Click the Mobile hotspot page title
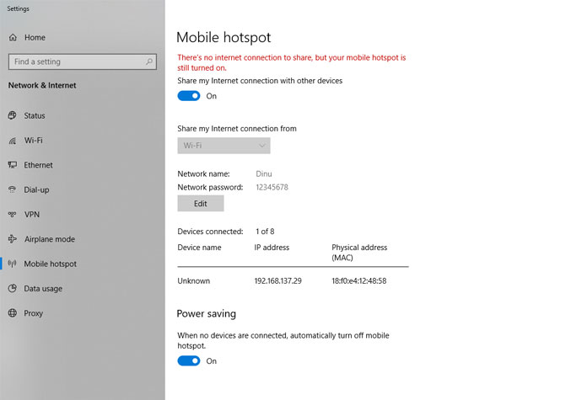Image resolution: width=571 pixels, height=400 pixels. click(x=224, y=37)
